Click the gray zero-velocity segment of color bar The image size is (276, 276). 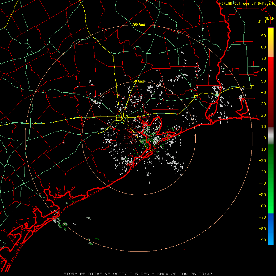pos(271,136)
